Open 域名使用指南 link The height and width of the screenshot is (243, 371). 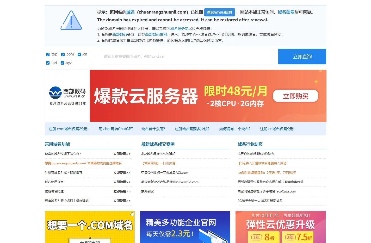click(x=54, y=182)
